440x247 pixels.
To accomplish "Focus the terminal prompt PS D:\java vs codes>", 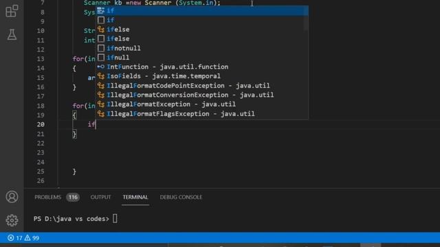I will [71, 219].
